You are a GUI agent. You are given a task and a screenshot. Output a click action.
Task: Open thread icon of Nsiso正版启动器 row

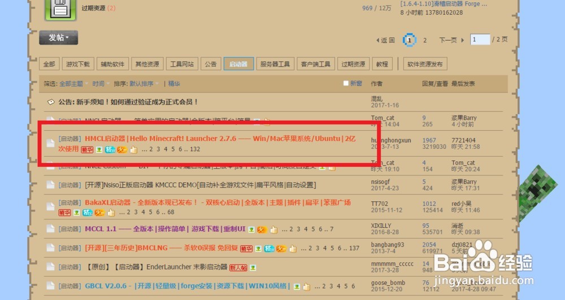pyautogui.click(x=51, y=186)
